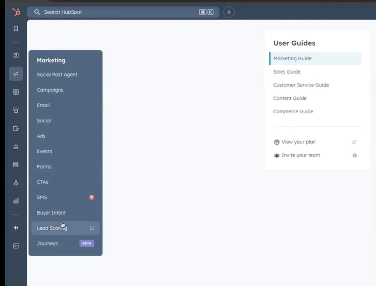Open the Reporting bar chart icon
Viewport: 376px width, 286px height.
click(16, 201)
